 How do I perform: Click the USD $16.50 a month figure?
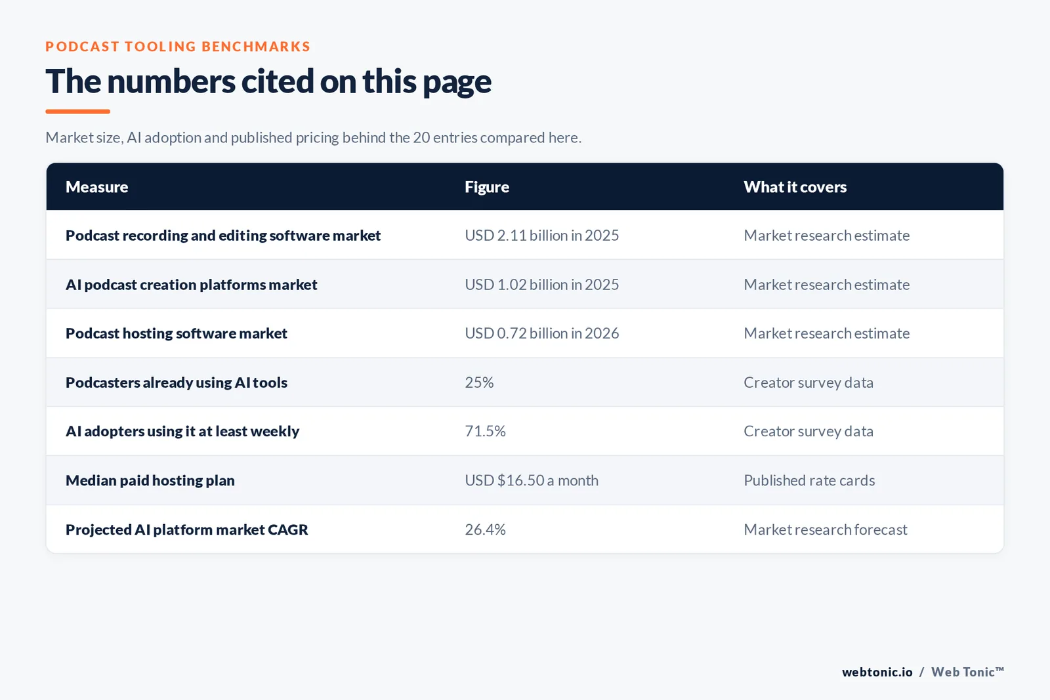click(532, 480)
